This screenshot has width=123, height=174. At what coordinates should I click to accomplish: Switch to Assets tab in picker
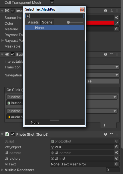click(x=33, y=22)
